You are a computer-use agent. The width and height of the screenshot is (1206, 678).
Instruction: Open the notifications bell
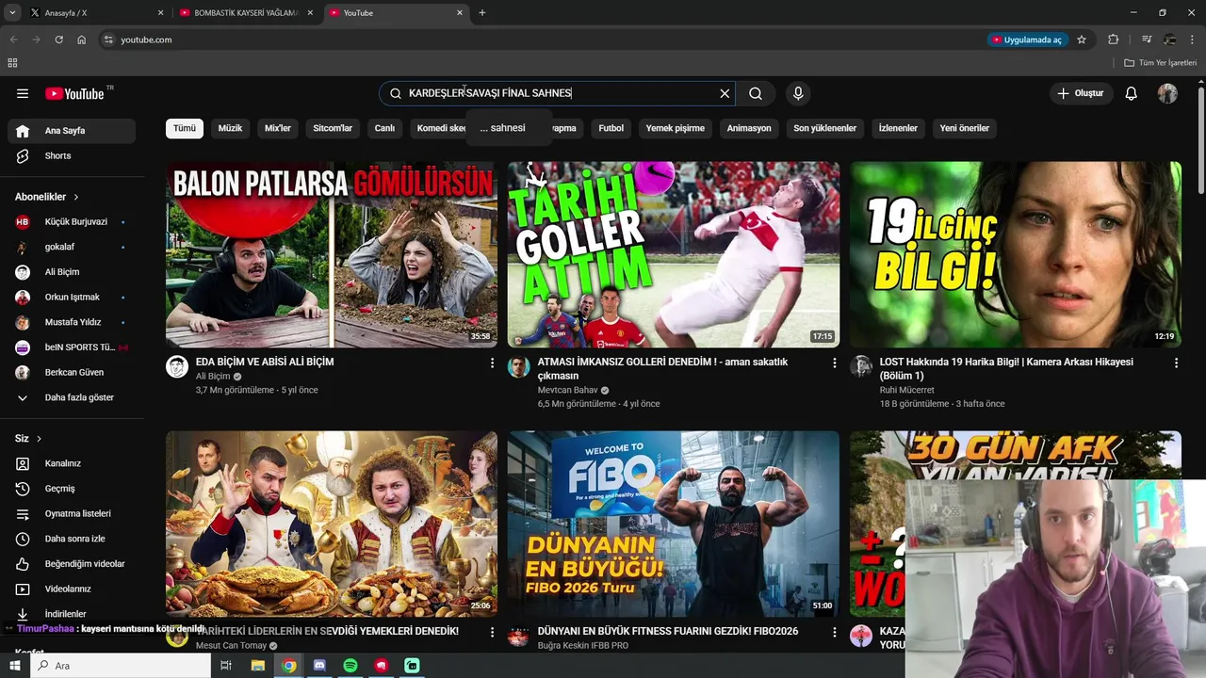pyautogui.click(x=1132, y=93)
